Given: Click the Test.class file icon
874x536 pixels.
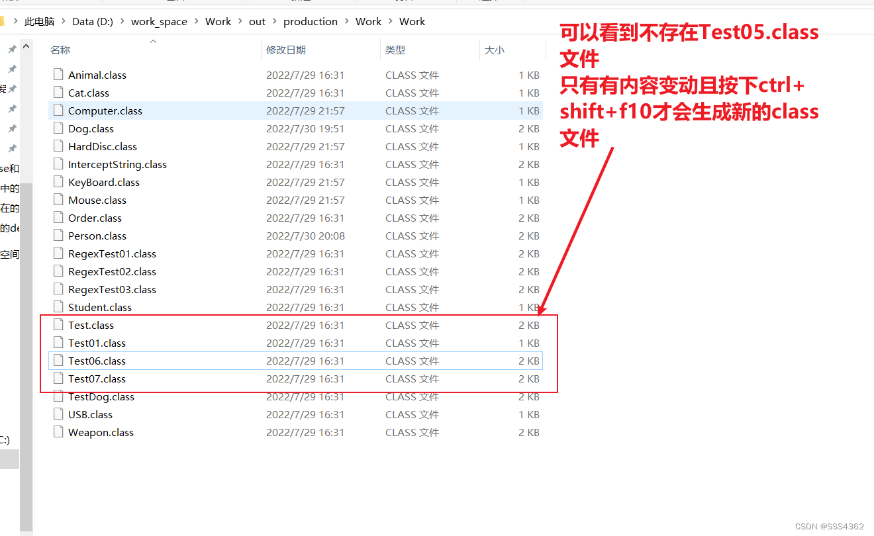Looking at the screenshot, I should (x=58, y=325).
